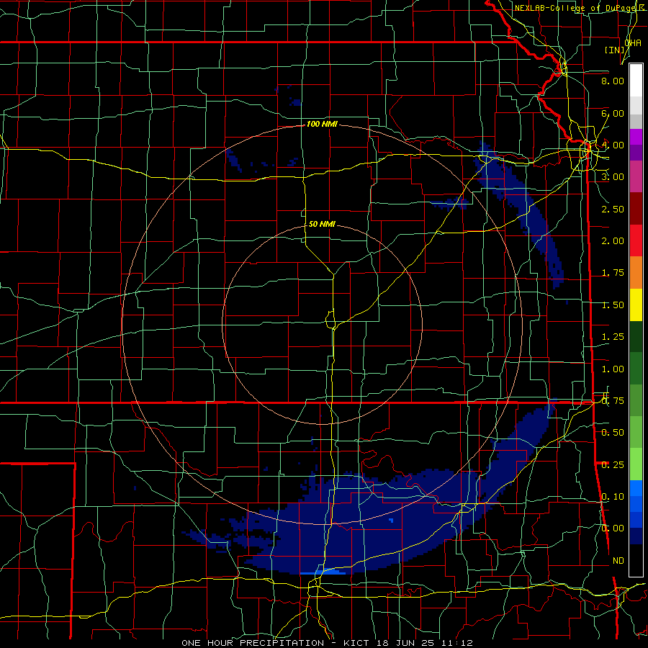Click the 1.75 legend value
Viewport: 648px width, 648px height.
tap(613, 273)
